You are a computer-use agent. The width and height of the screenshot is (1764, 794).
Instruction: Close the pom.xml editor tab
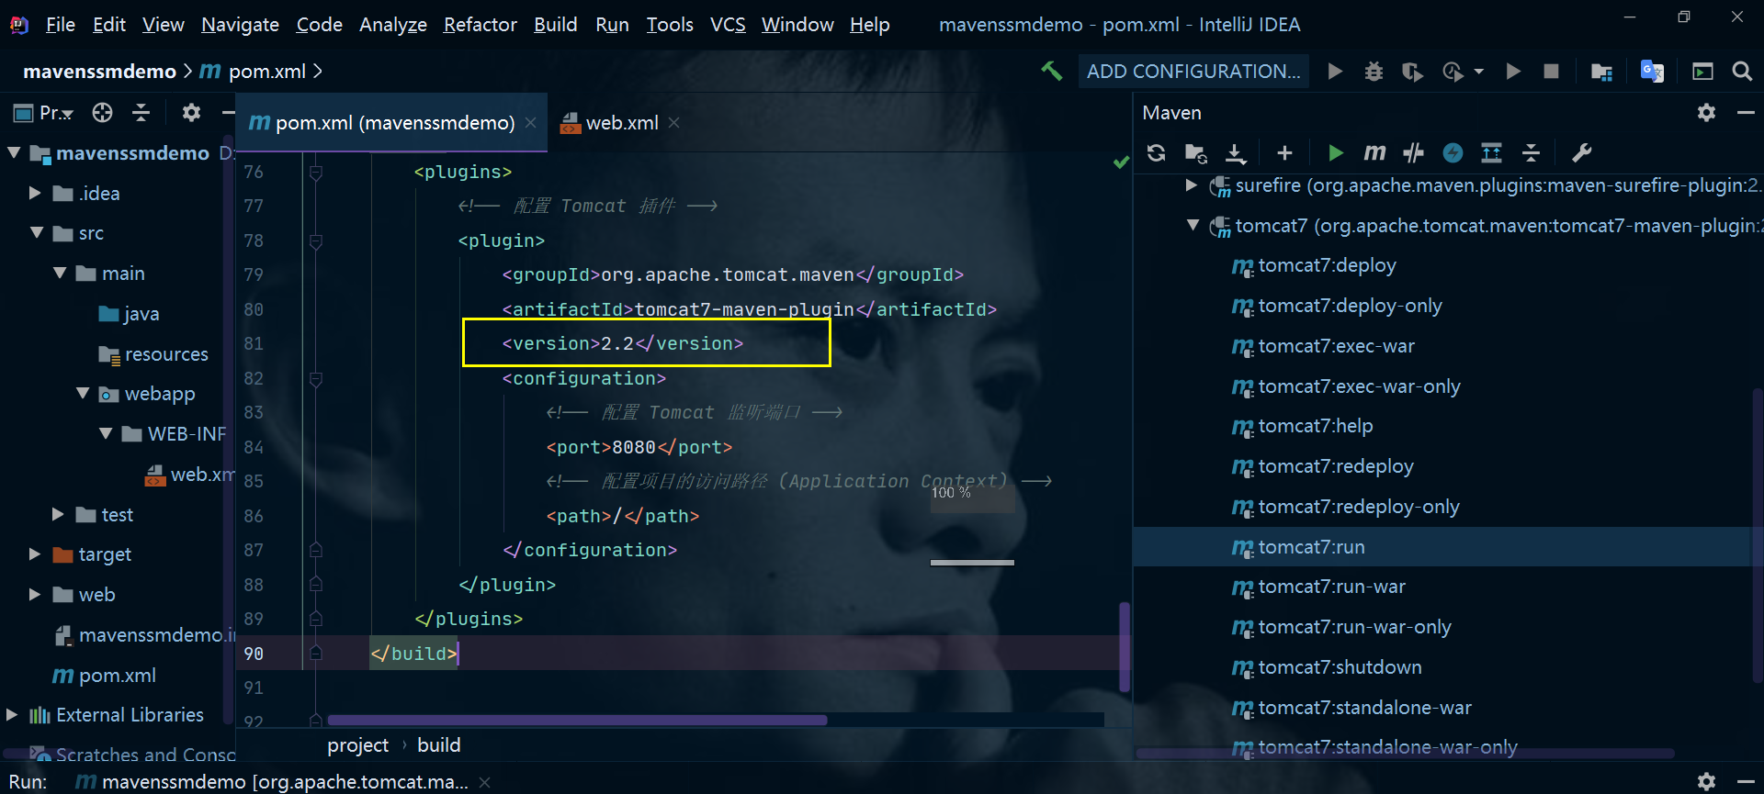(530, 122)
